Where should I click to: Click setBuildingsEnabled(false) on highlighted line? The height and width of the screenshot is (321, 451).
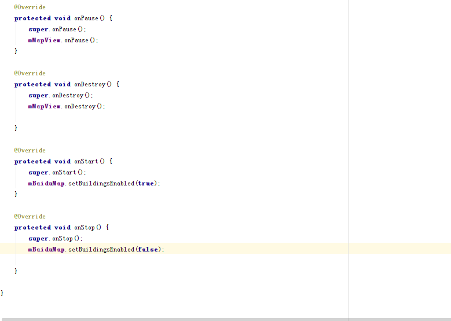pos(96,250)
